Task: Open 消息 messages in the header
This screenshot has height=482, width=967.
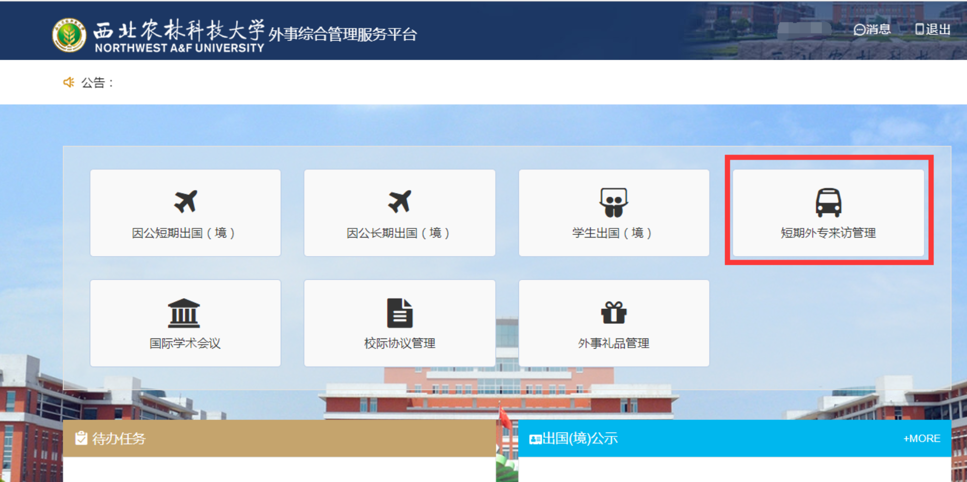Action: [x=872, y=30]
